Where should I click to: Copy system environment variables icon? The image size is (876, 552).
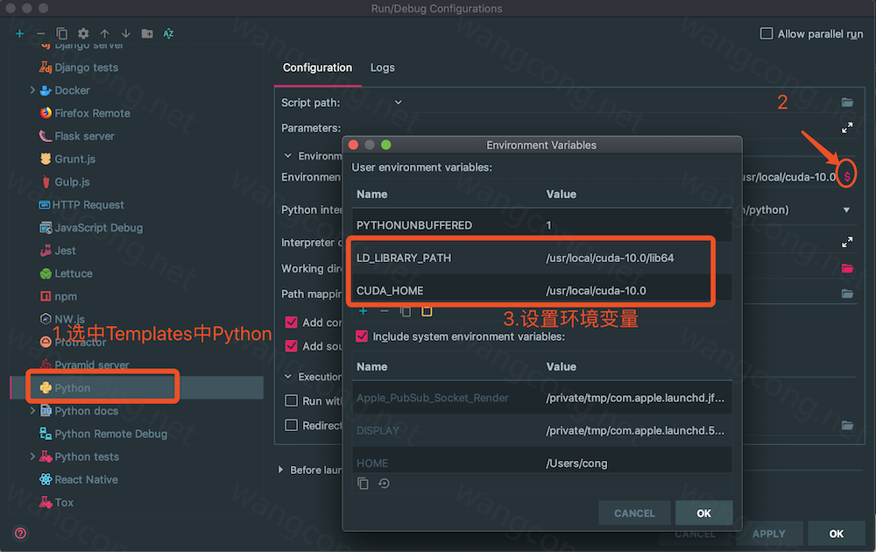pyautogui.click(x=364, y=484)
